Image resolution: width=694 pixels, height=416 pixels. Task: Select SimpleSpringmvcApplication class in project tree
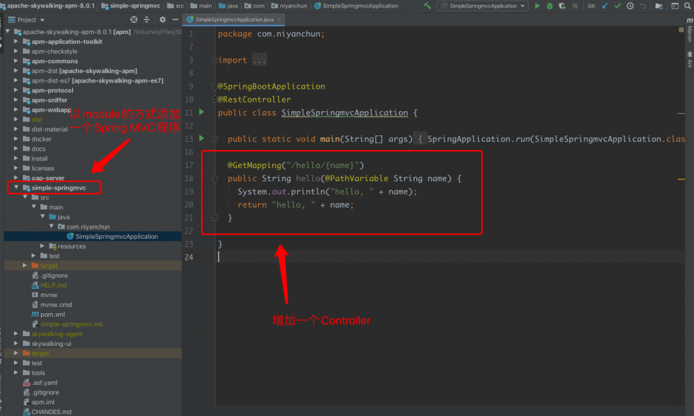[x=116, y=236]
